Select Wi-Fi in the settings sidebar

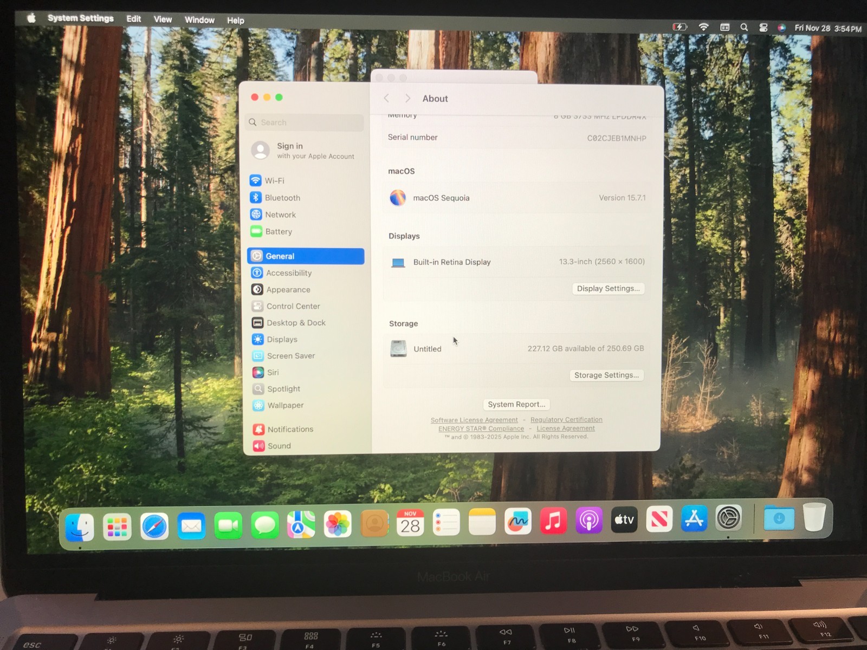tap(306, 180)
